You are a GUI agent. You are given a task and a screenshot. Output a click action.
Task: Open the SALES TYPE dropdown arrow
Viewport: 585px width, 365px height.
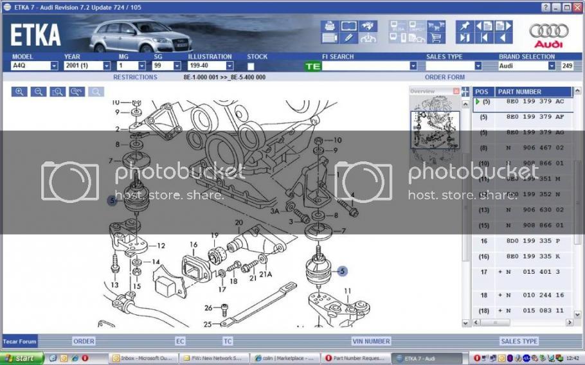(x=478, y=66)
